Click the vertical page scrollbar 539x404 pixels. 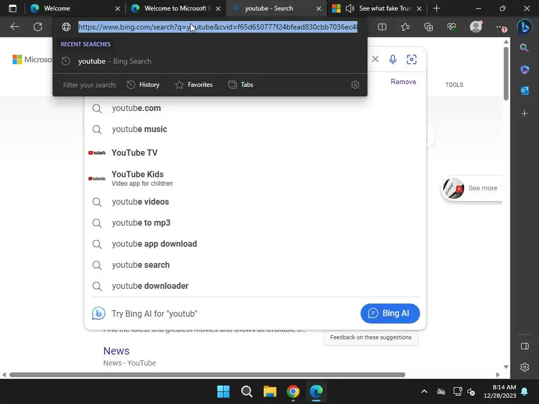click(x=506, y=74)
